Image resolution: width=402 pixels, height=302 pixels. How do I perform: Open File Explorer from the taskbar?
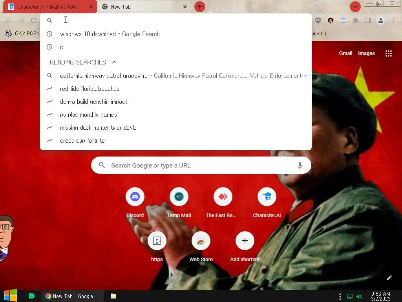point(113,296)
